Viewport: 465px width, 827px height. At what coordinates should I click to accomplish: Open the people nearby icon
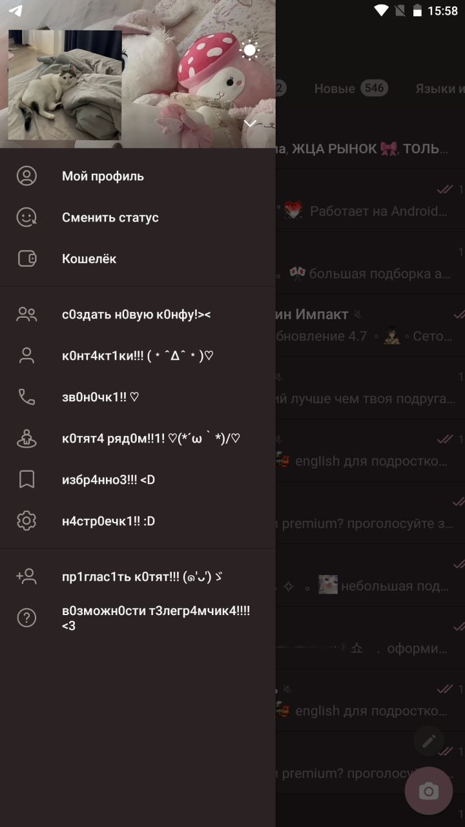tap(26, 438)
